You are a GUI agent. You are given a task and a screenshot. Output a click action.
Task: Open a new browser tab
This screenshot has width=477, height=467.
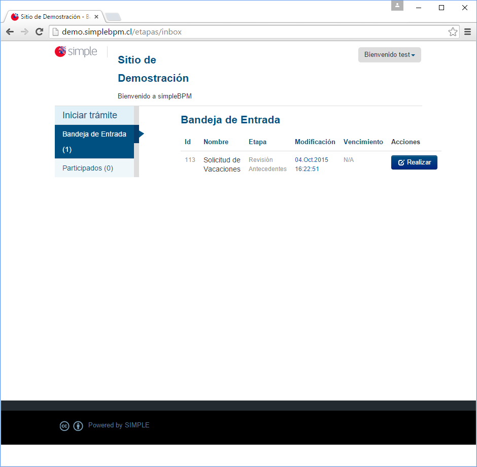(114, 17)
